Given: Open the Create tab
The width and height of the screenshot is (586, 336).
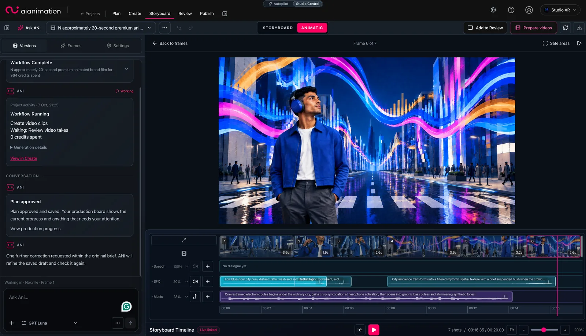Looking at the screenshot, I should click(x=135, y=14).
